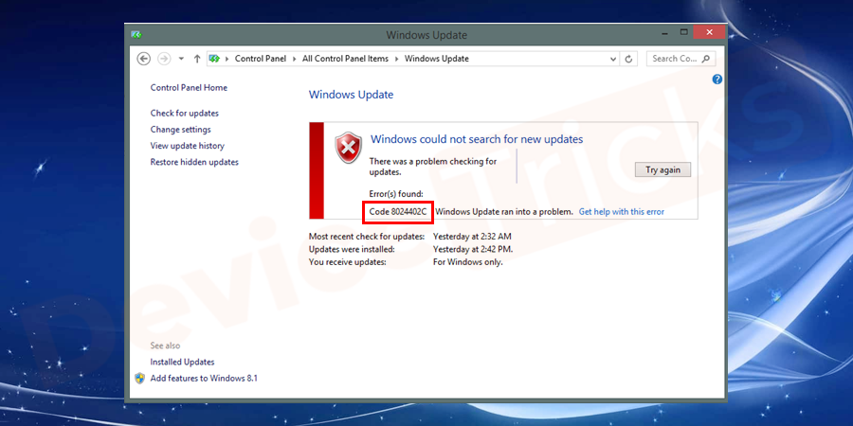Click Check for updates
The height and width of the screenshot is (426, 853).
coord(185,113)
